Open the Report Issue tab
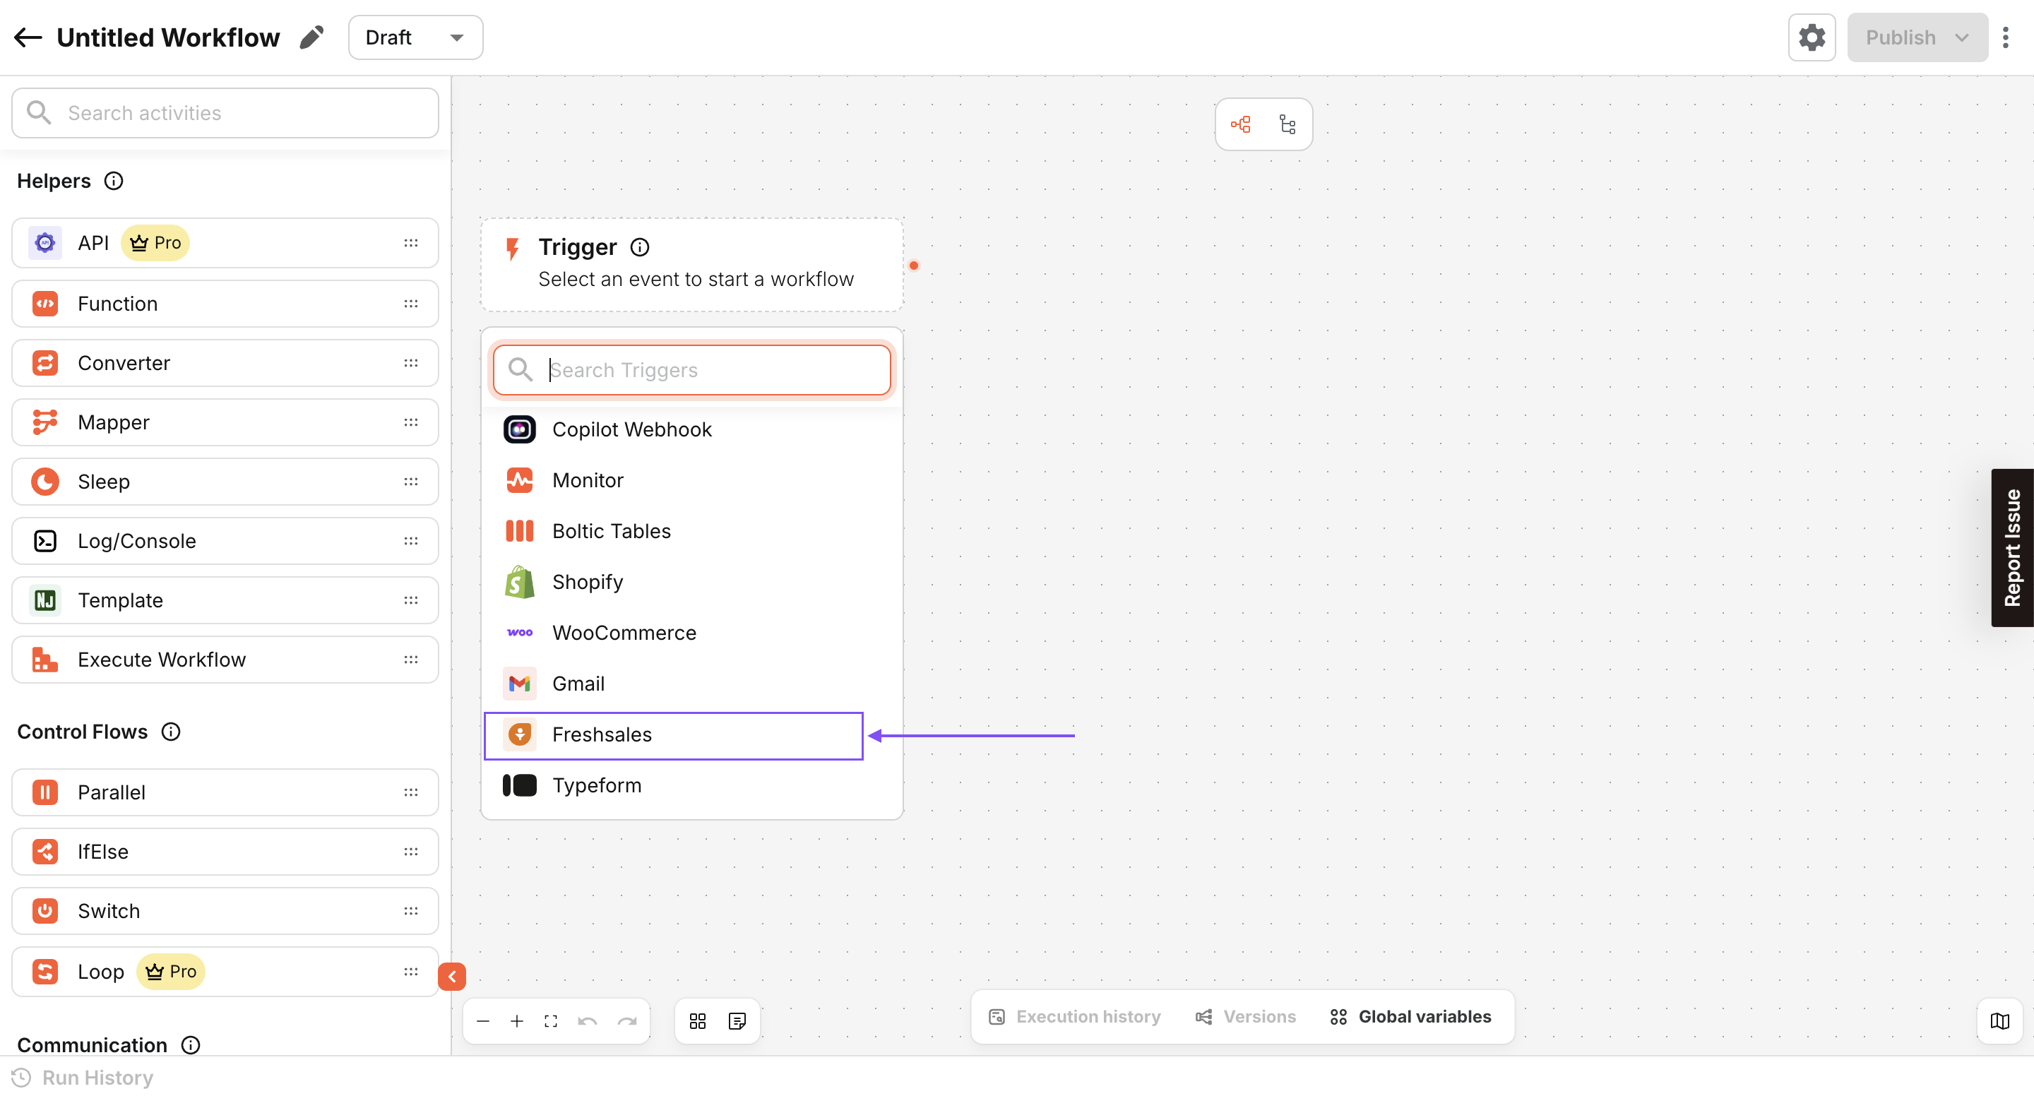The image size is (2034, 1096). click(x=2012, y=547)
